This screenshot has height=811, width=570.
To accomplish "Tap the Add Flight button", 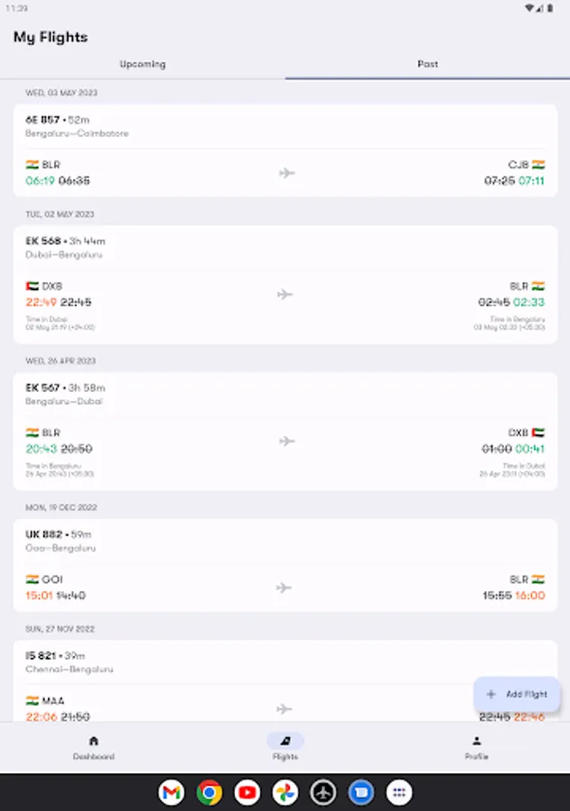I will coord(517,694).
